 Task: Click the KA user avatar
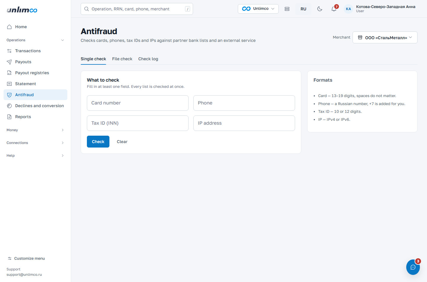click(x=348, y=9)
